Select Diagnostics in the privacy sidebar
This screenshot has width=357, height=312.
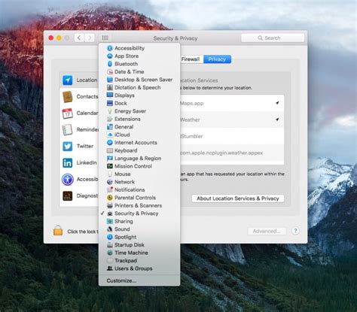pos(79,195)
